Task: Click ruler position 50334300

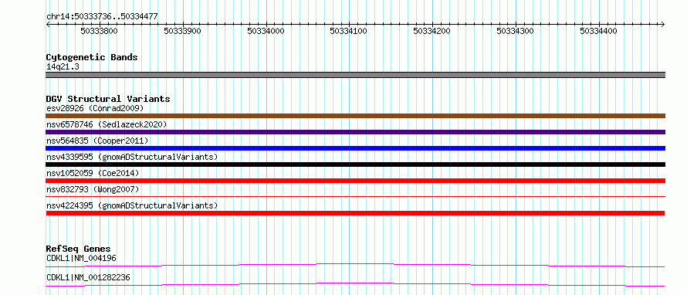Action: point(516,31)
